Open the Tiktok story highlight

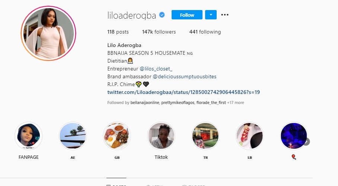161,136
